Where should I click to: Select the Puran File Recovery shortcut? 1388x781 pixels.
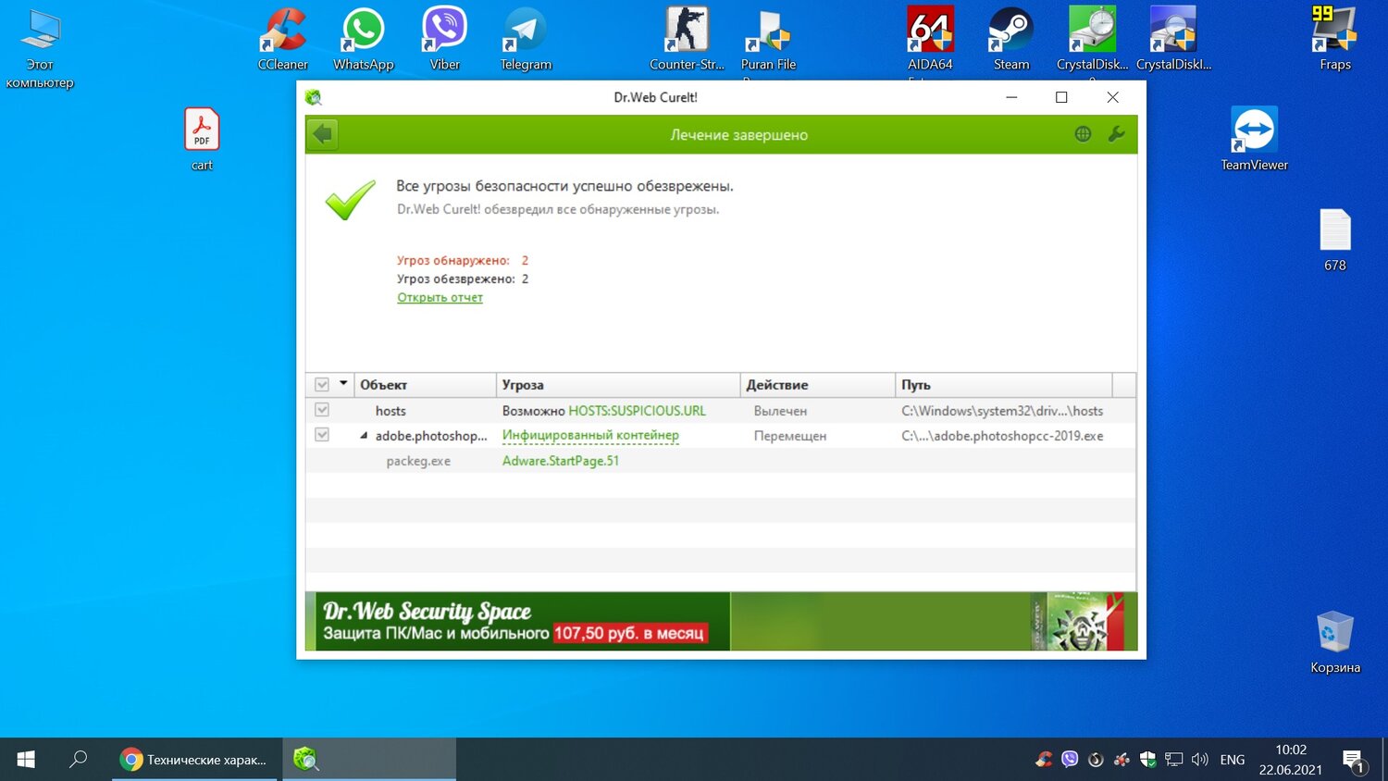768,42
